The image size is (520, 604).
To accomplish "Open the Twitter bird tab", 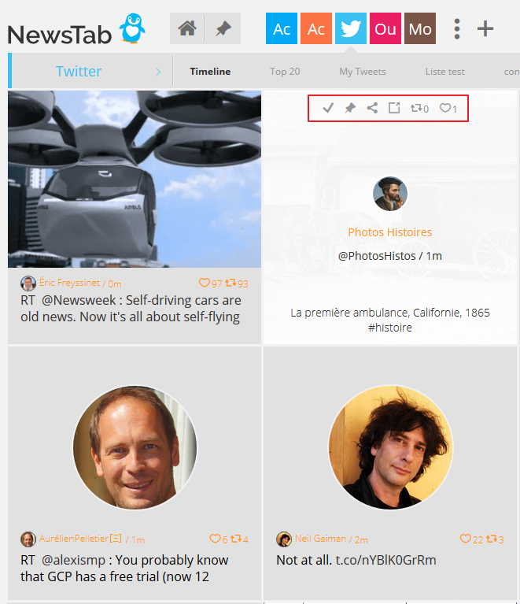I will pyautogui.click(x=351, y=28).
